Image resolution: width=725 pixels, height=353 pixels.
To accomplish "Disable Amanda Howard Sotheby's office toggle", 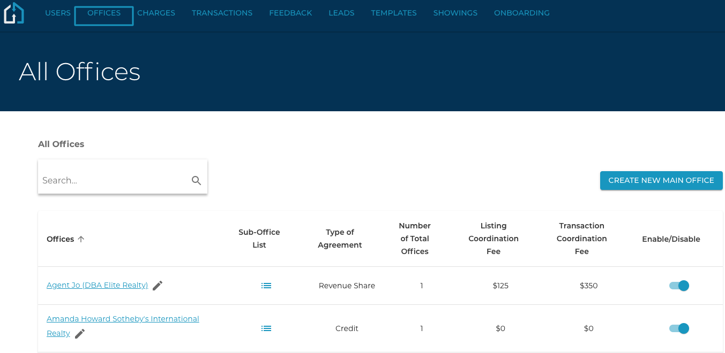I will 679,328.
